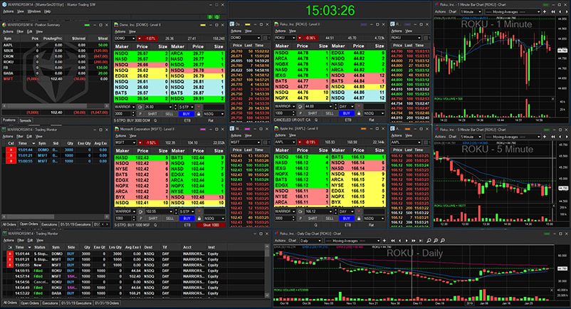This screenshot has height=309, width=571.
Task: Toggle lock icon in AAPL Level II order entry
Action: [359, 219]
